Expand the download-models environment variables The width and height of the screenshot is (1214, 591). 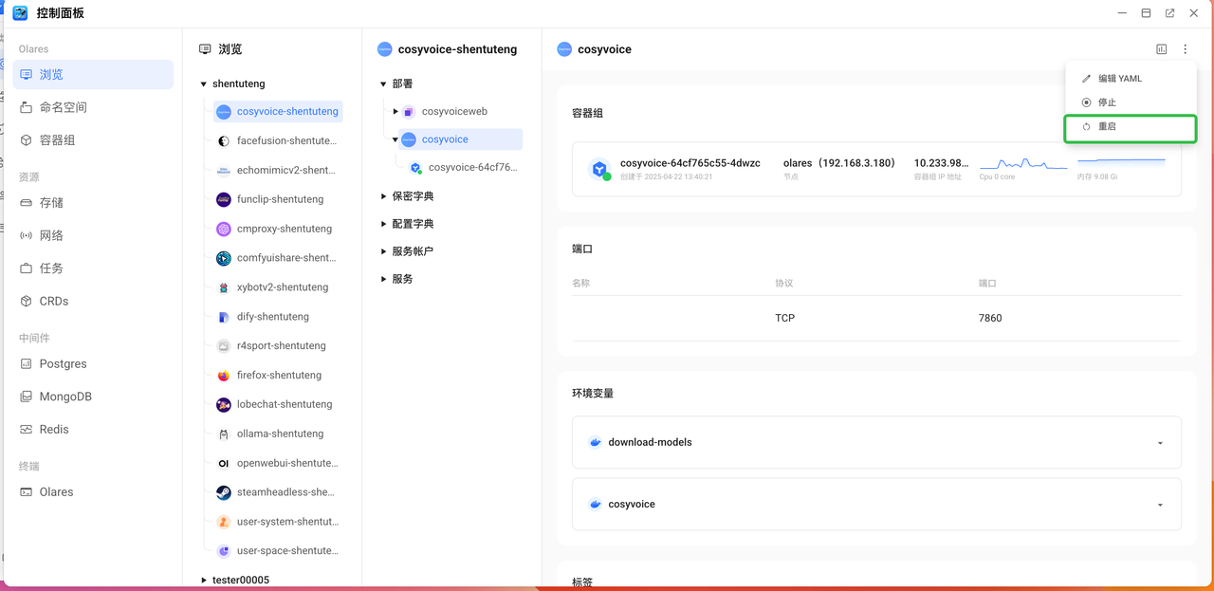click(1160, 443)
